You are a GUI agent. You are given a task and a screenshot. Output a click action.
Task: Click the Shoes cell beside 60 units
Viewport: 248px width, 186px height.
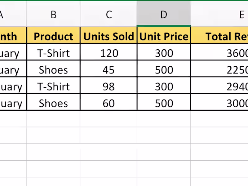click(x=53, y=103)
